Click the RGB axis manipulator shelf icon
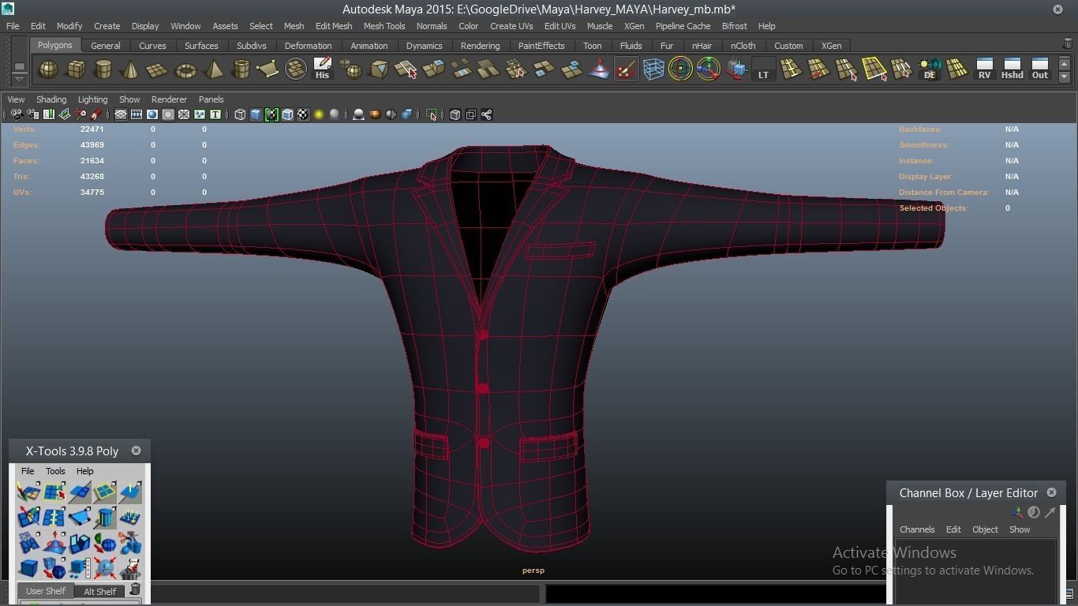 (708, 69)
